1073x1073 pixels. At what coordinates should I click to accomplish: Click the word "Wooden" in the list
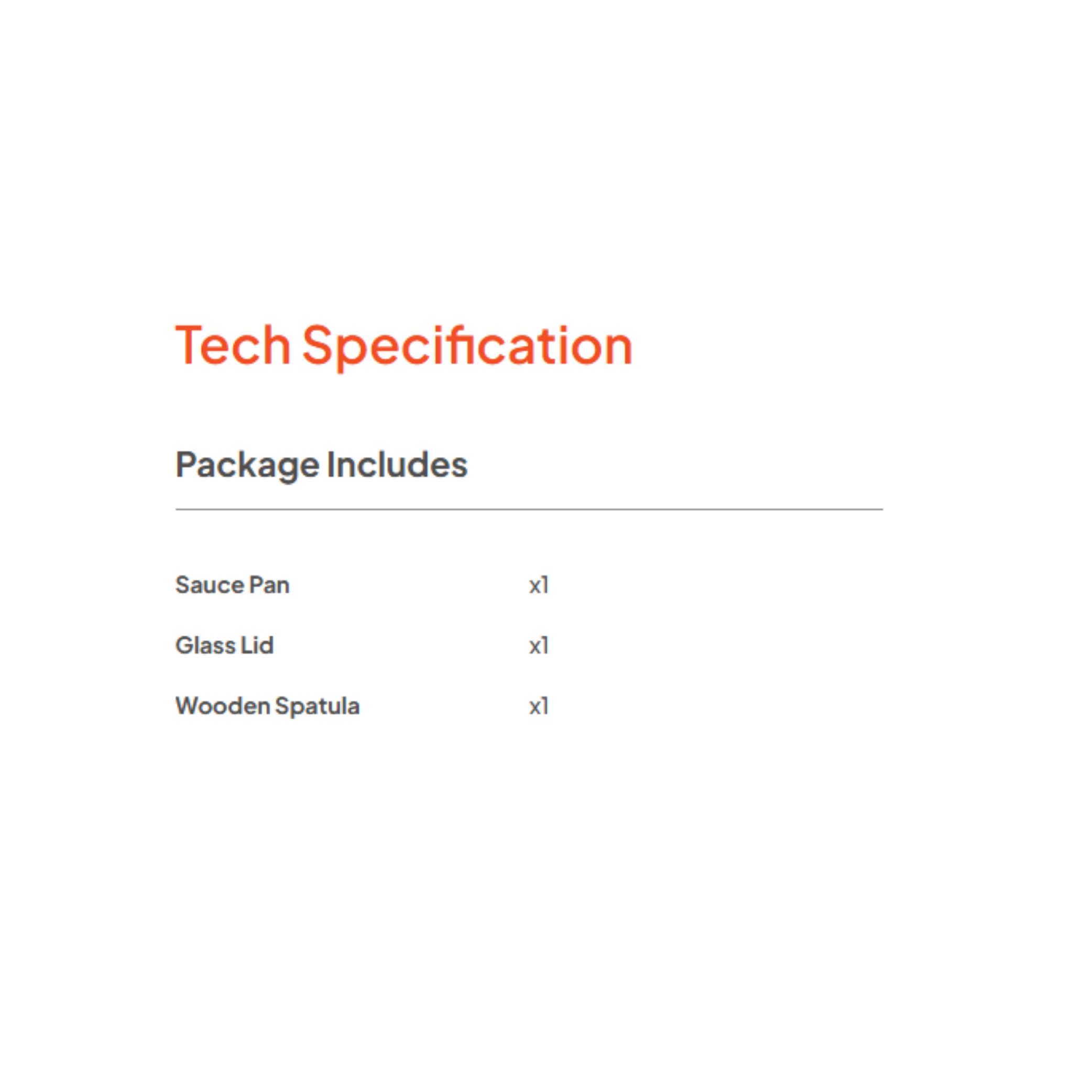click(223, 706)
